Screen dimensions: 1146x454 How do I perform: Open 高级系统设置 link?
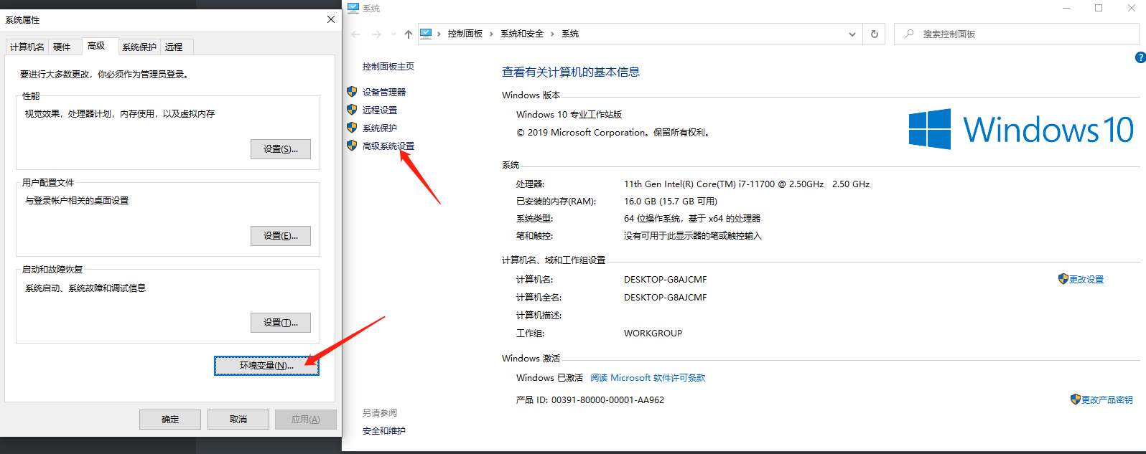(x=388, y=146)
